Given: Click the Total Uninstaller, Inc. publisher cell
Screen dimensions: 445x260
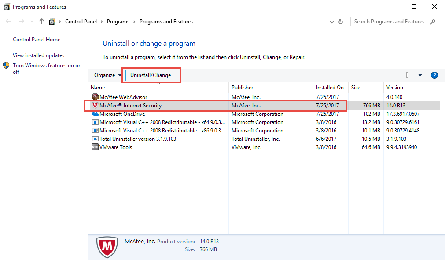Looking at the screenshot, I should (x=256, y=139).
